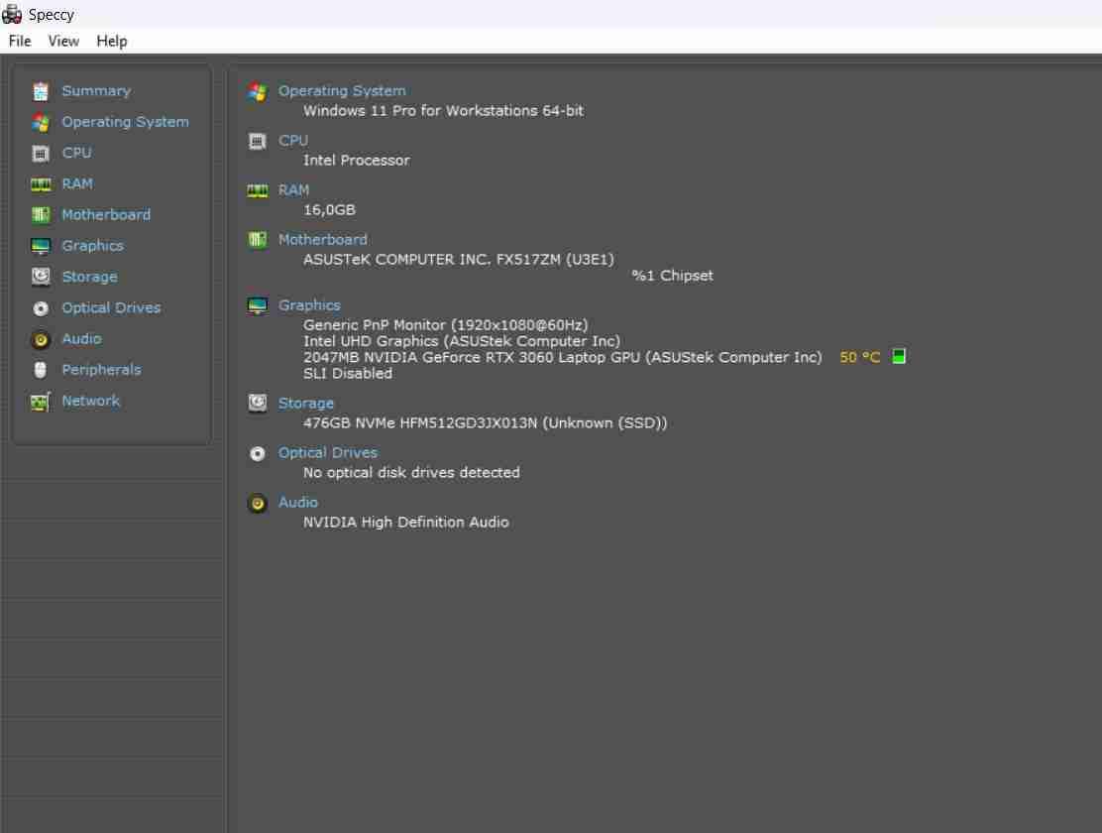Image resolution: width=1102 pixels, height=833 pixels.
Task: Click the Peripherals mouse icon in sidebar
Action: coord(41,369)
